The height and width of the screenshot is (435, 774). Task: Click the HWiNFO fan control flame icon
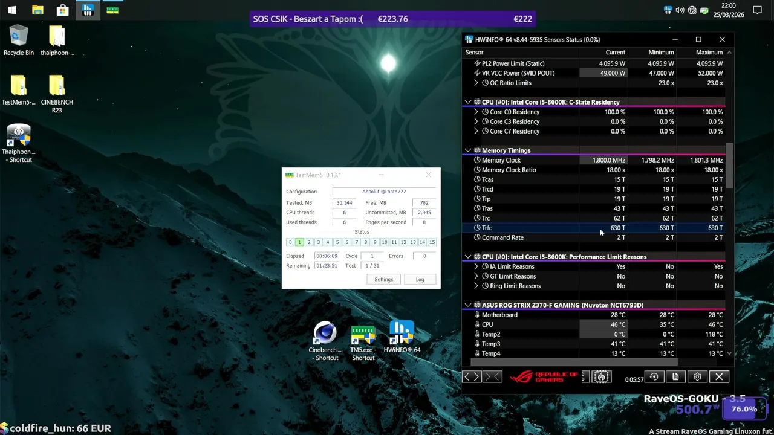tap(601, 376)
